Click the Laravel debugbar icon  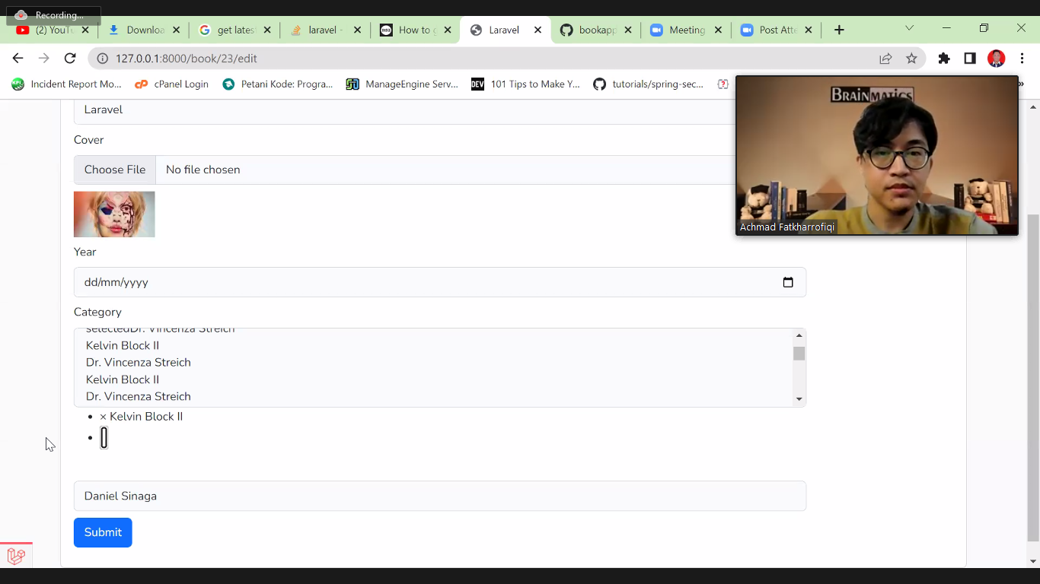[x=16, y=556]
